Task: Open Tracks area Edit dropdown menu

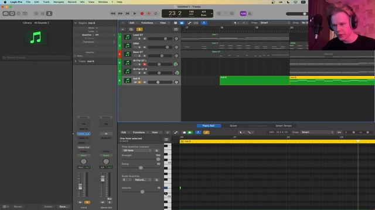Action: pos(133,23)
